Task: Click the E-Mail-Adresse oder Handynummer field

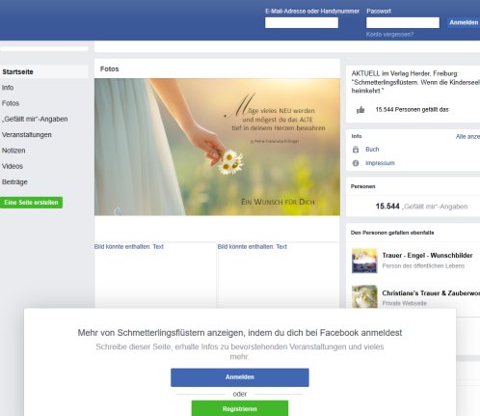Action: click(302, 23)
